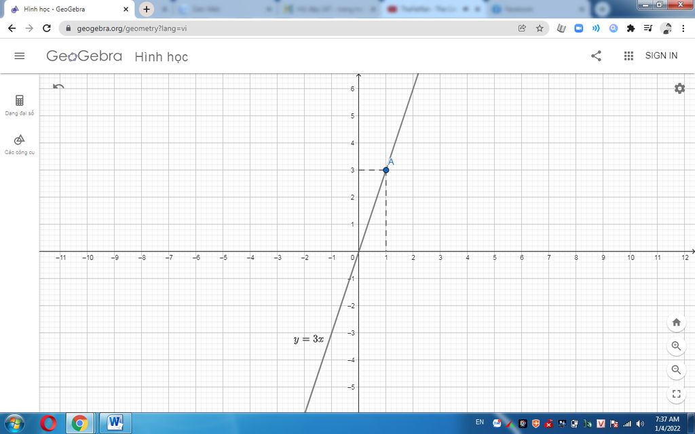Viewport: 695px width, 434px height.
Task: Close the Hình học - GeoGebra tab
Action: 126,9
